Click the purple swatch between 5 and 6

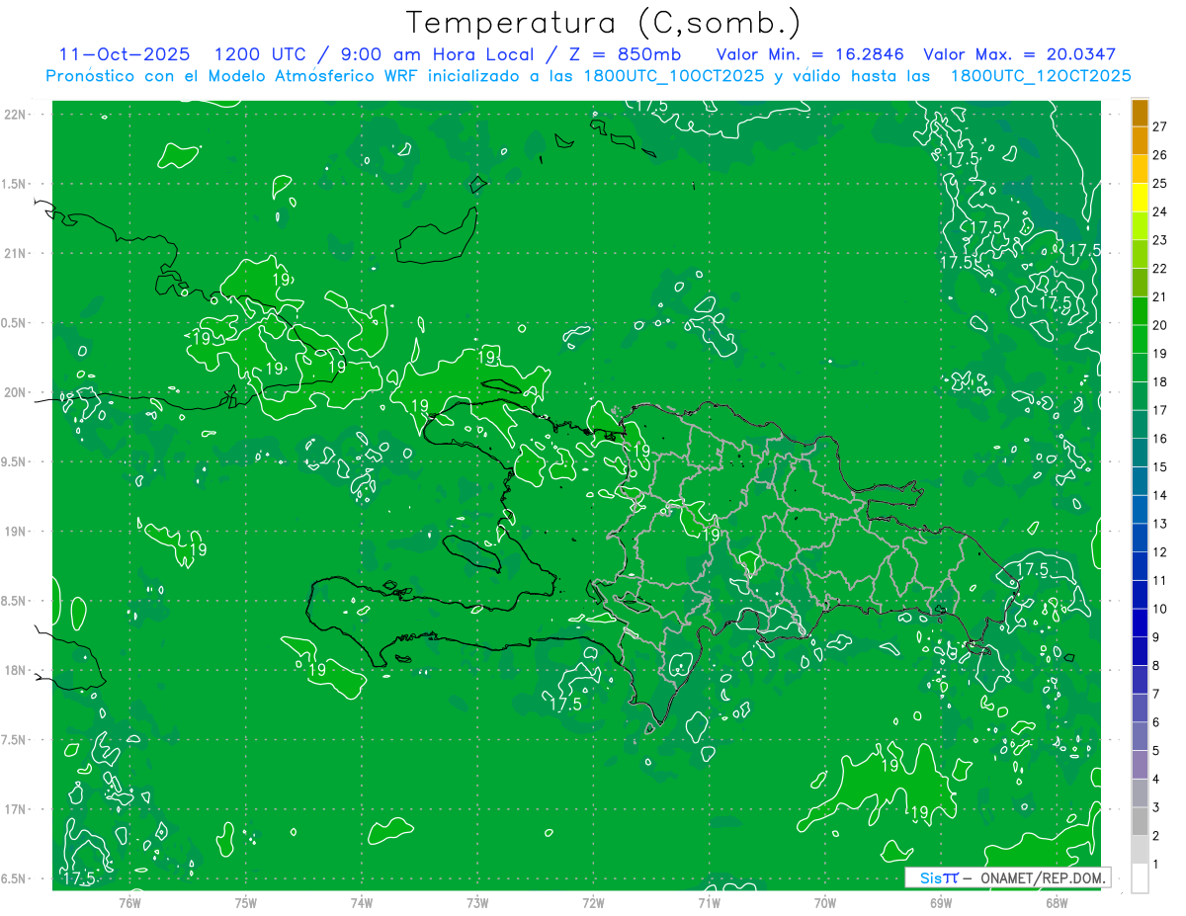(x=1140, y=736)
